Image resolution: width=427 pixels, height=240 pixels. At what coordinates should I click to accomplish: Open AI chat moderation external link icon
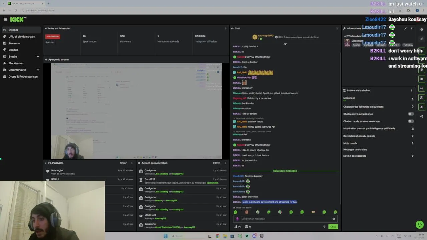(412, 129)
